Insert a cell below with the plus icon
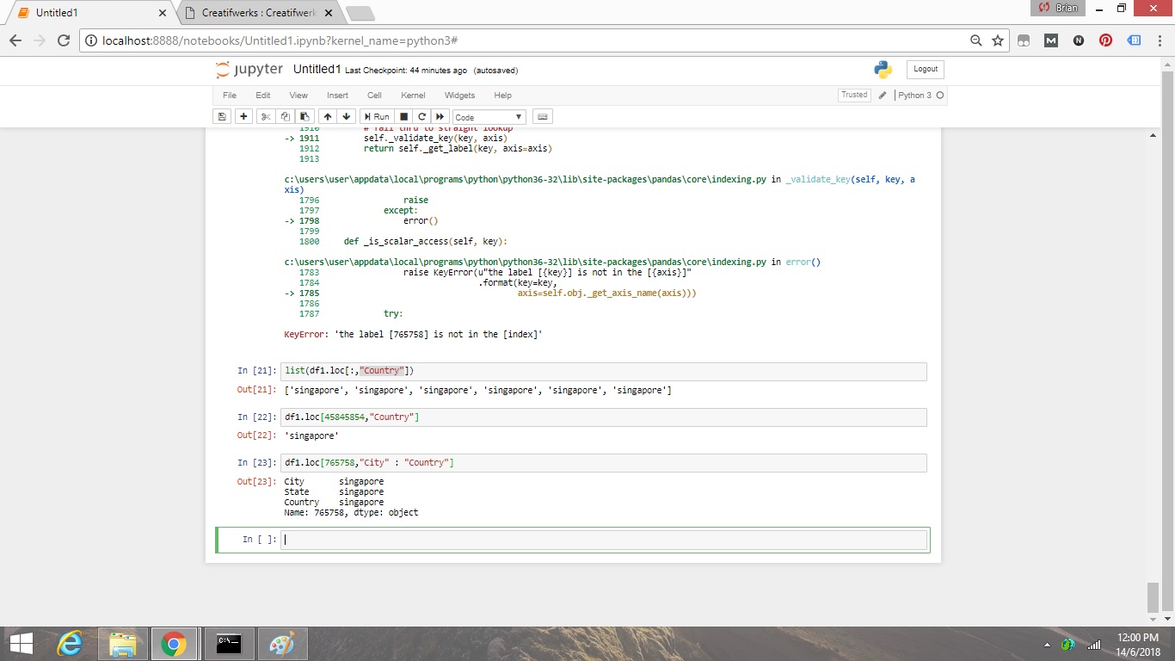Screen dimensions: 1175x661 tap(244, 116)
